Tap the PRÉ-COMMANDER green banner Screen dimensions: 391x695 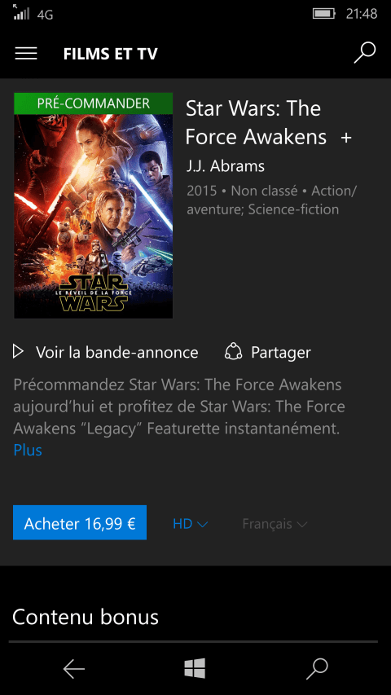93,103
